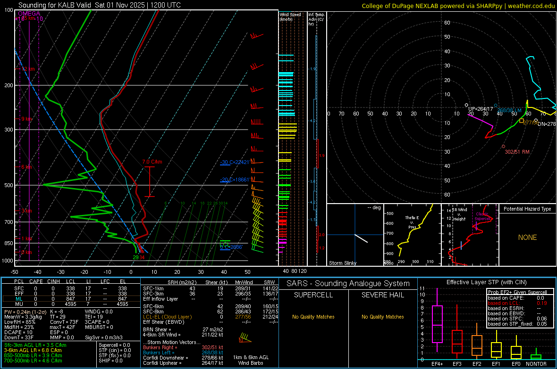Viewport: 557px width, 369px height.
Task: Click the 12 km height marker
Action: (28, 69)
